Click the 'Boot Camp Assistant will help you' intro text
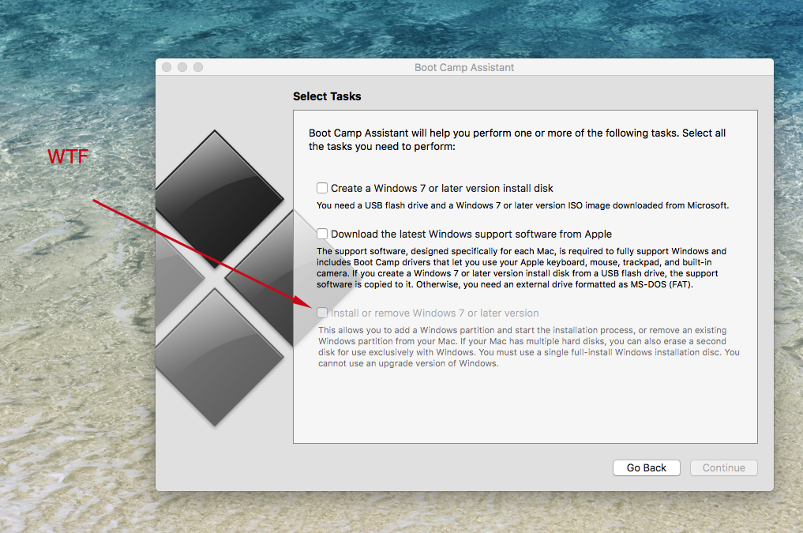 517,139
